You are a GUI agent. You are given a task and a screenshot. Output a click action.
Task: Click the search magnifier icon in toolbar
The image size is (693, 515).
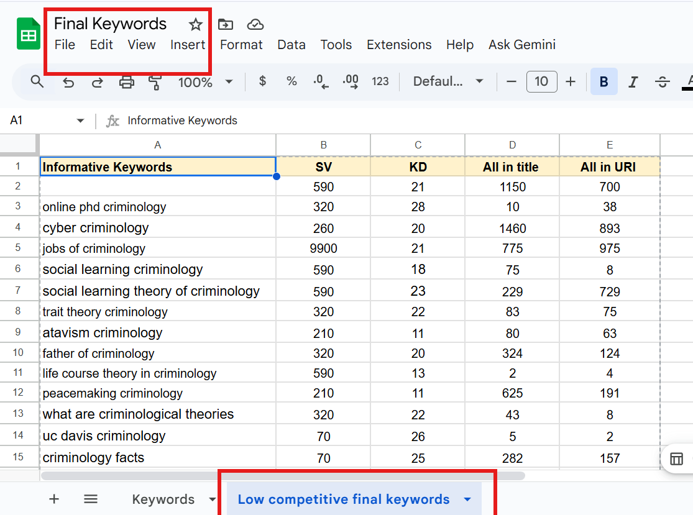(37, 81)
